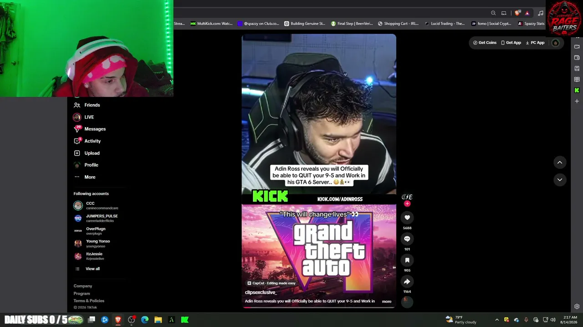Bookmark the video to favorites
Viewport: 583px width, 327px height.
pos(407,260)
